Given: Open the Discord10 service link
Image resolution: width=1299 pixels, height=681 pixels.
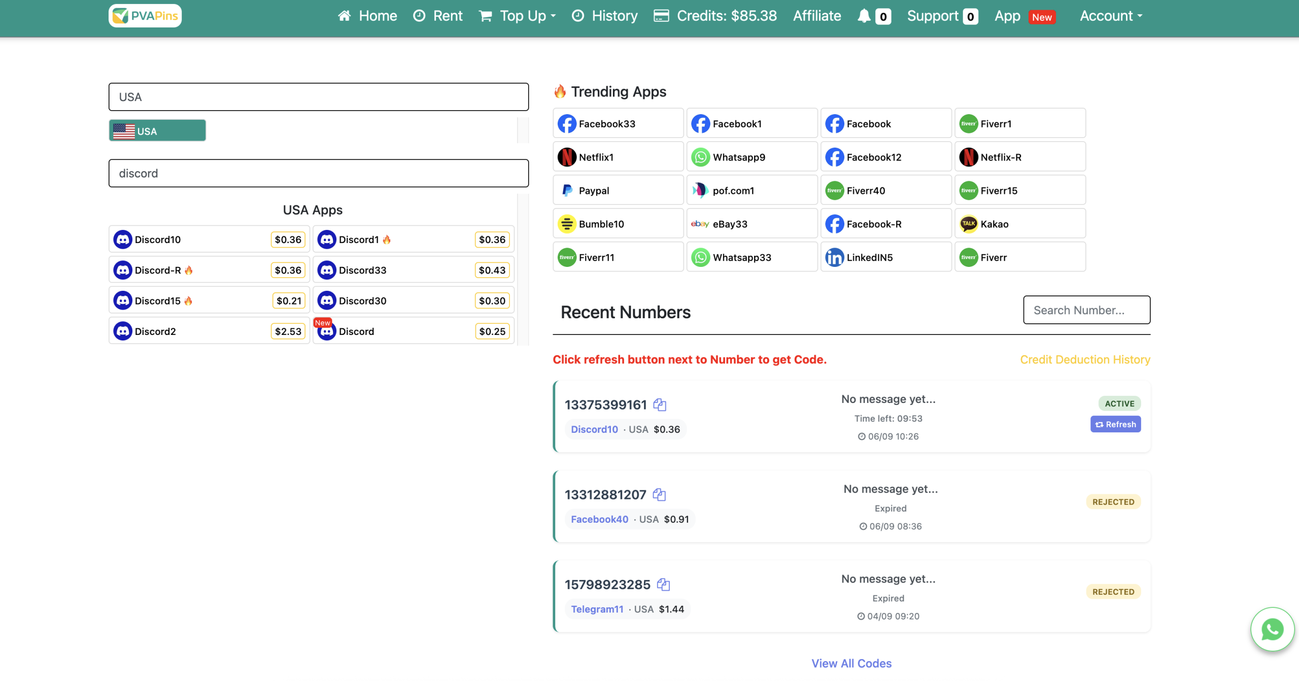Looking at the screenshot, I should click(x=594, y=429).
